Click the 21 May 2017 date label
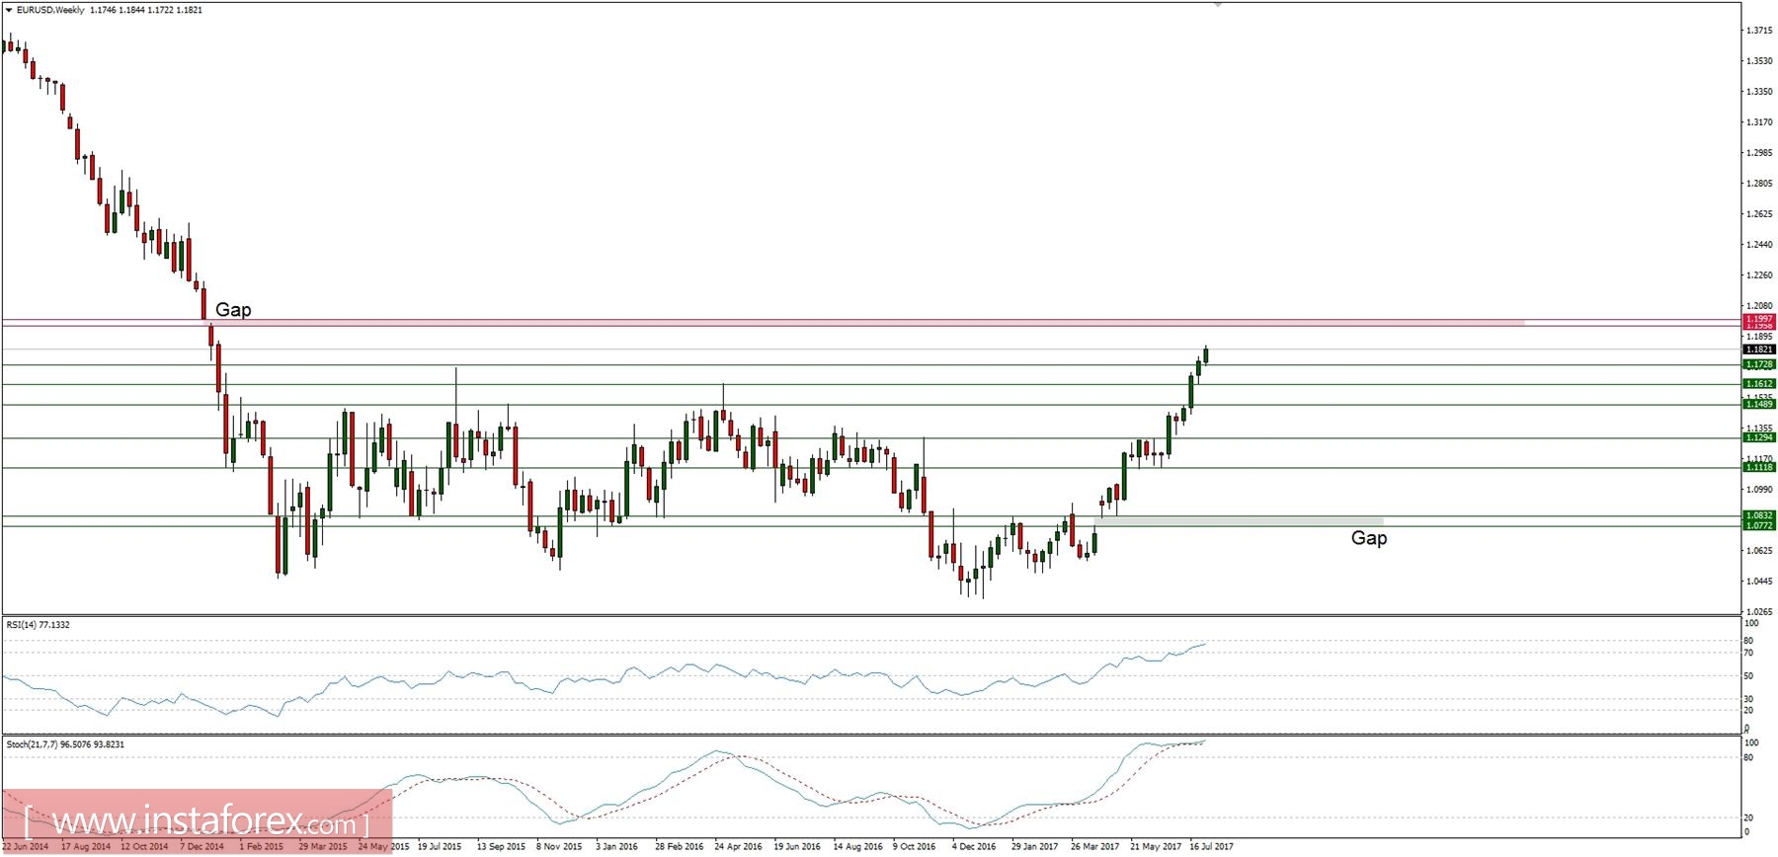 1156,847
